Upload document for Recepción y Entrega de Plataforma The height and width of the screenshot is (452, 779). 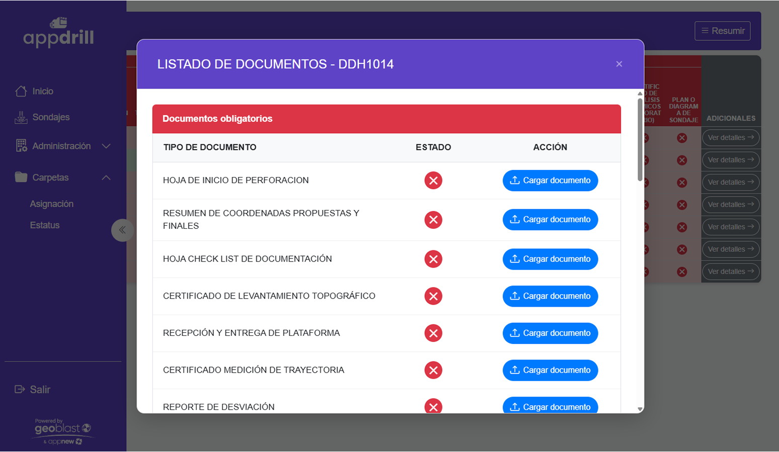pos(550,333)
